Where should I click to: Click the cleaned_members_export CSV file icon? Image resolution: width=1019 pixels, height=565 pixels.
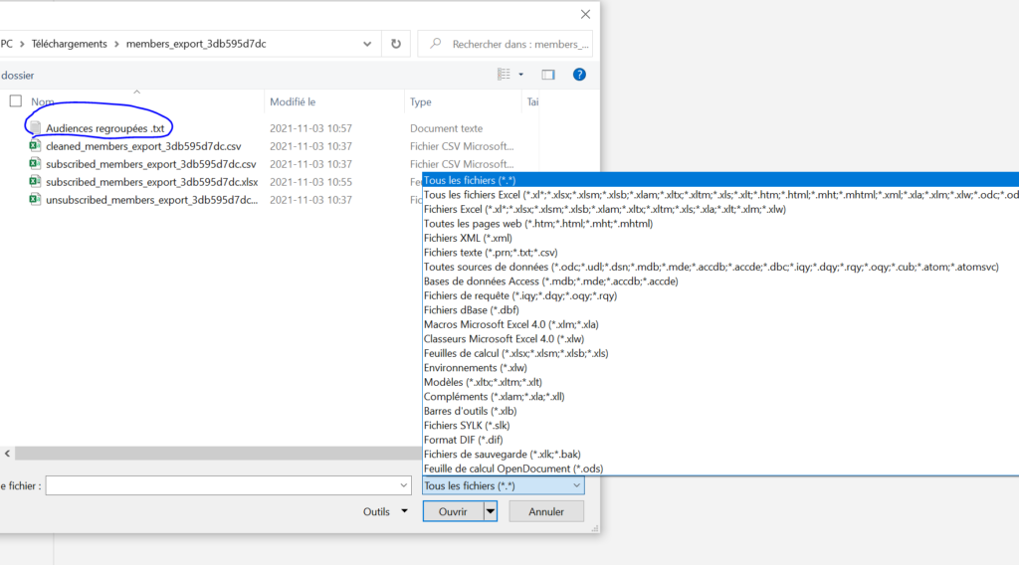35,146
